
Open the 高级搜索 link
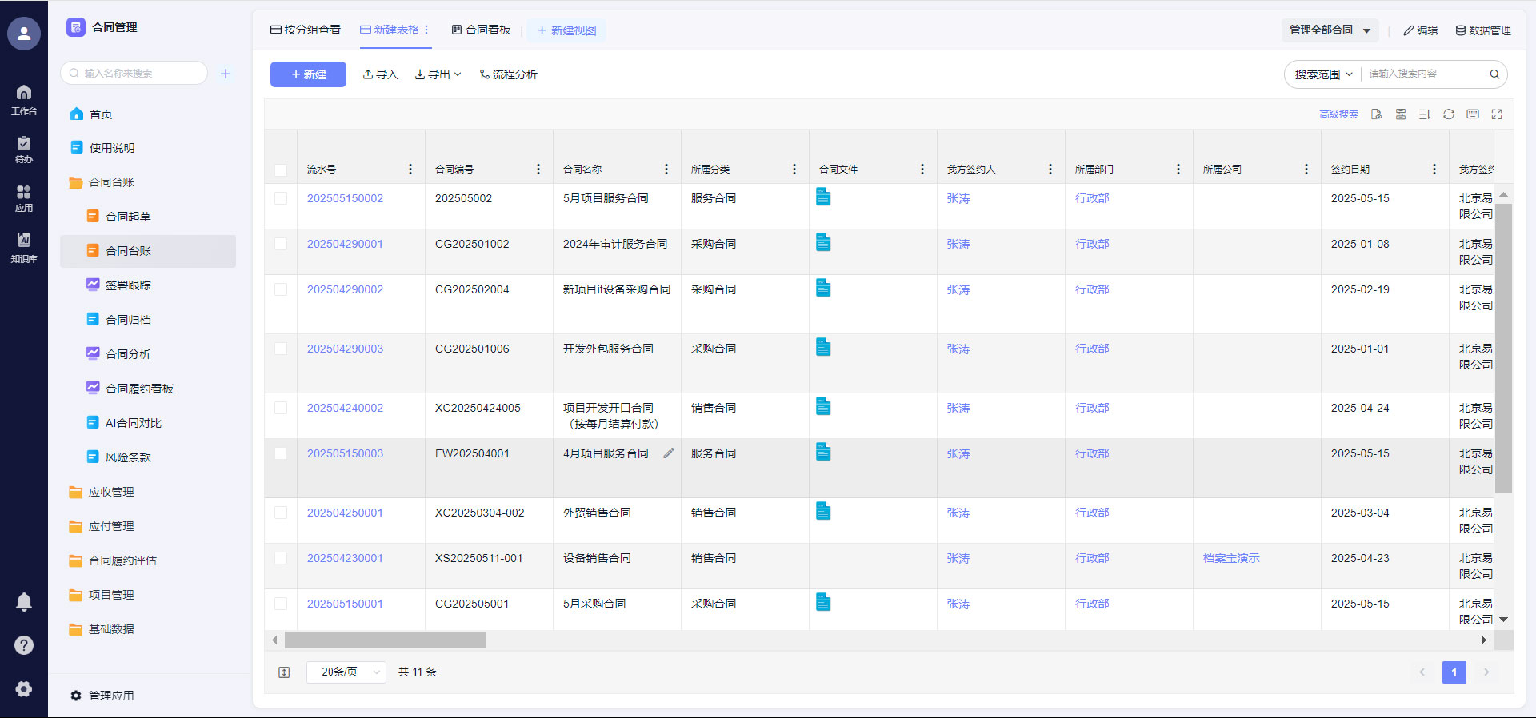click(x=1338, y=114)
